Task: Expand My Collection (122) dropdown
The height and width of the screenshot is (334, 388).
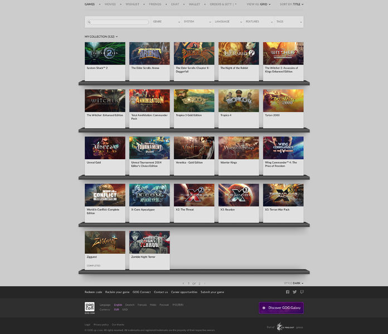Action: (101, 37)
